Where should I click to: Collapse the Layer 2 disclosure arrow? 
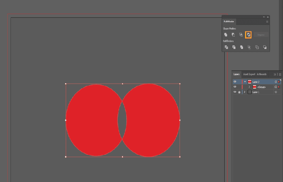click(x=245, y=82)
